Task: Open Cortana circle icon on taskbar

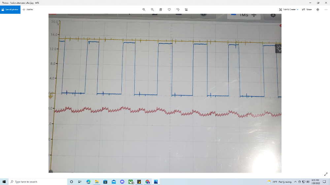Action: tap(71, 182)
